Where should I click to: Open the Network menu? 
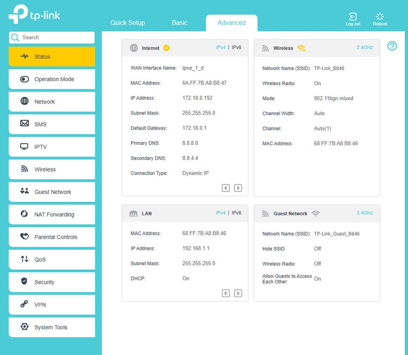click(x=52, y=101)
